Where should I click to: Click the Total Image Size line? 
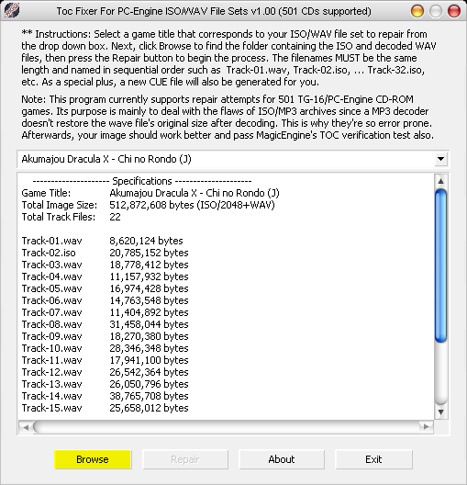coord(149,205)
